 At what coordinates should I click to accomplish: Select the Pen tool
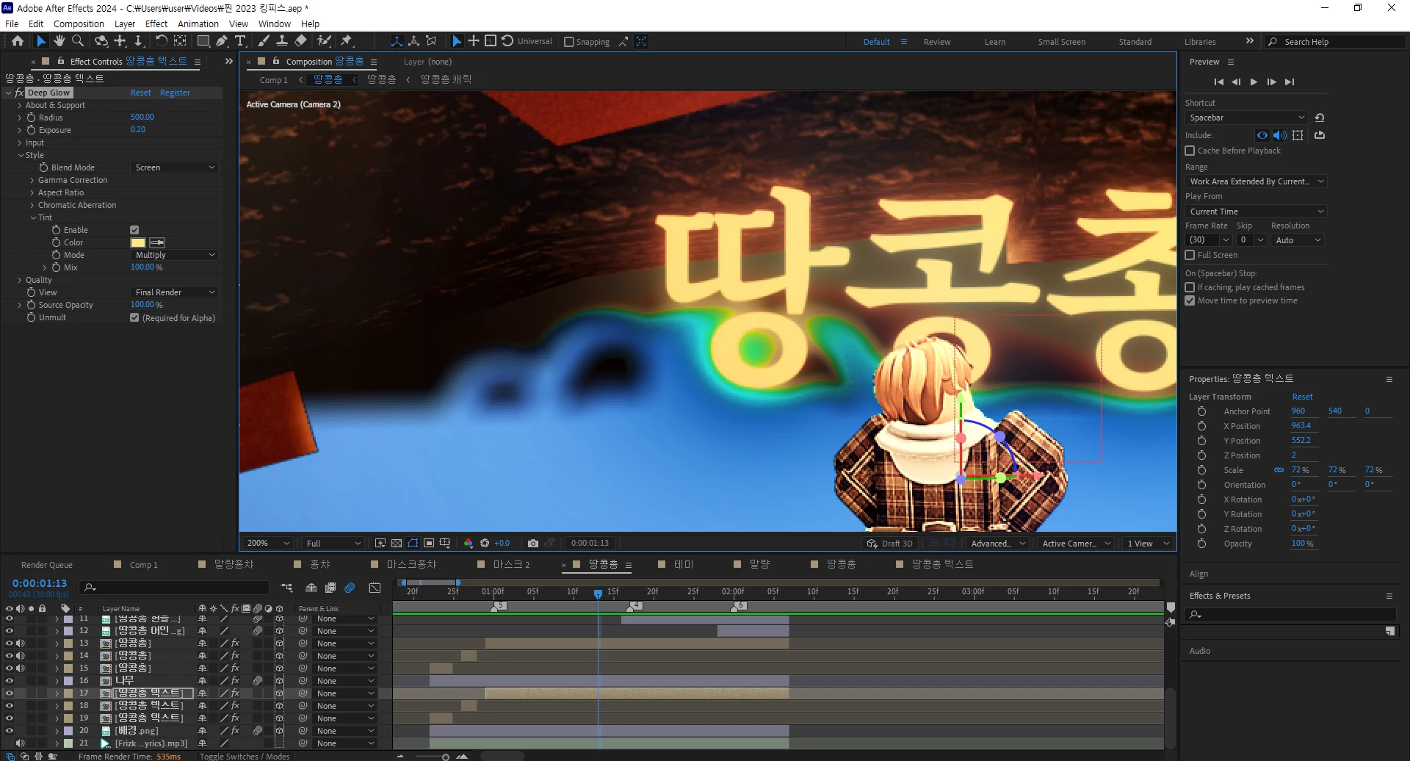click(222, 41)
